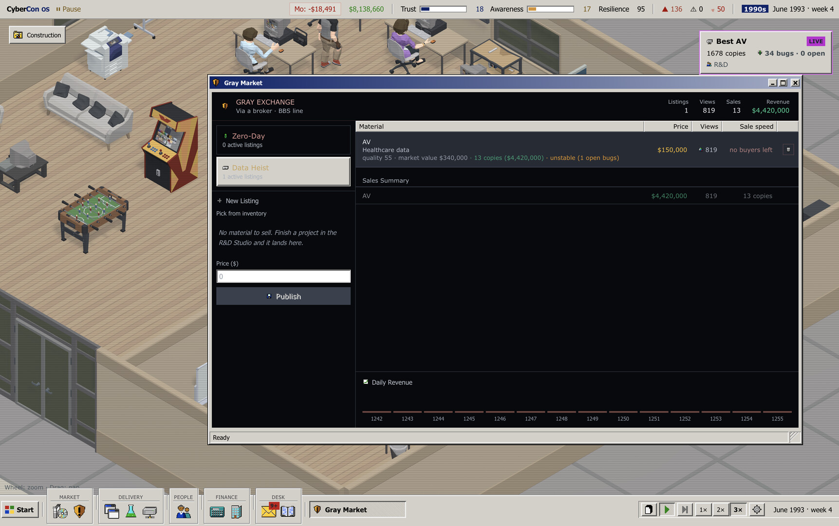Image resolution: width=839 pixels, height=526 pixels.
Task: Click the skip-forward step button
Action: click(x=685, y=509)
